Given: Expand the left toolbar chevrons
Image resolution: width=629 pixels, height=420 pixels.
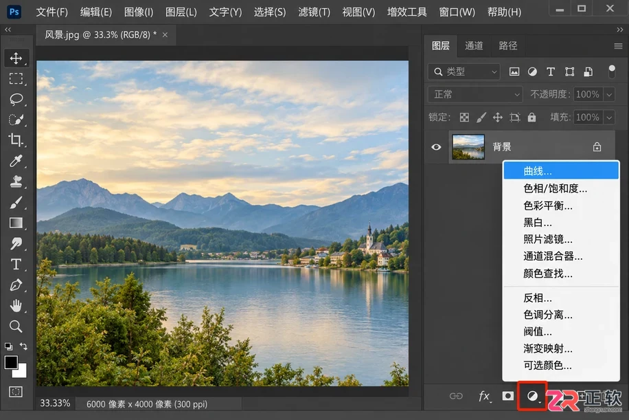Looking at the screenshot, I should (8, 30).
